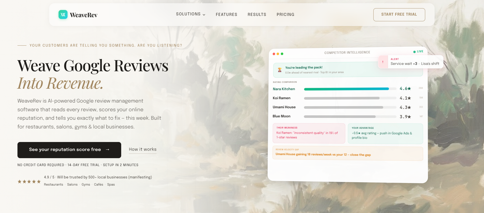Screen dimensions: 484x213
Task: Open the Features nav item
Action: (226, 15)
